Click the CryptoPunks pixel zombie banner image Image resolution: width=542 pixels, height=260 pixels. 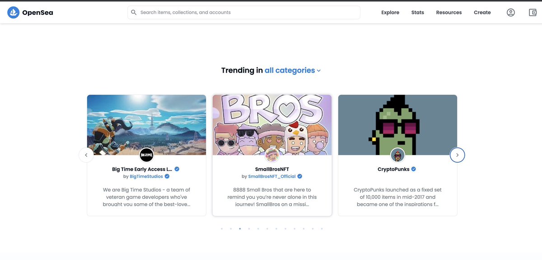tap(397, 125)
